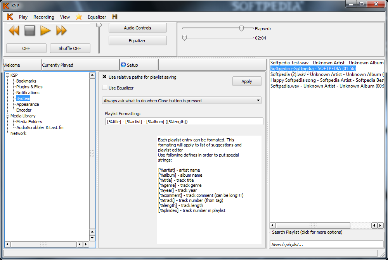The width and height of the screenshot is (388, 260).
Task: Select Network in the settings tree
Action: 18,133
